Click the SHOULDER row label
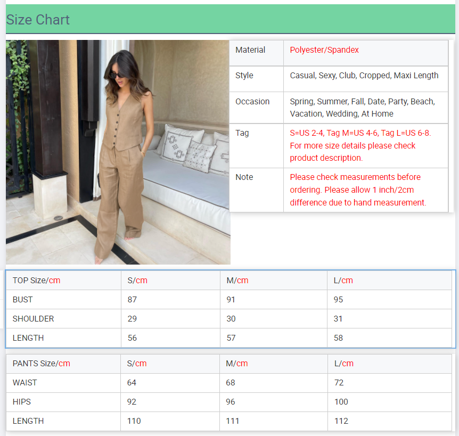The image size is (459, 436). [x=33, y=319]
